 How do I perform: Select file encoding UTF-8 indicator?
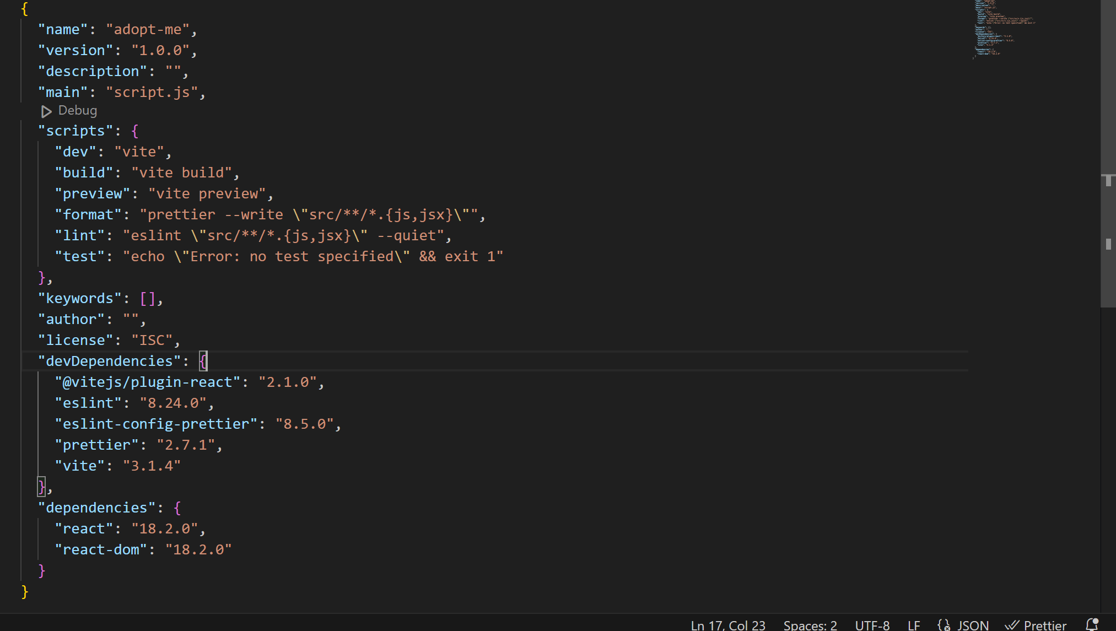[872, 625]
